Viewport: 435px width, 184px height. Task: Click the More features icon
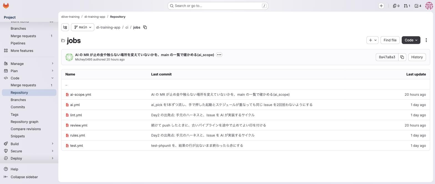tap(6, 51)
